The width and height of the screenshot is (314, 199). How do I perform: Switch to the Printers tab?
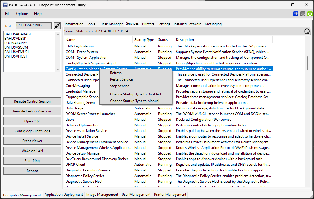tap(148, 24)
